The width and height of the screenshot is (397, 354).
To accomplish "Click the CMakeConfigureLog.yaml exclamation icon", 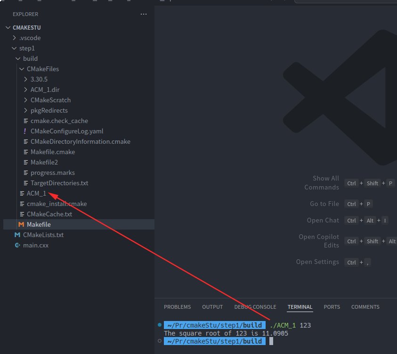I will click(25, 131).
